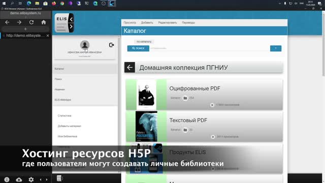This screenshot has width=325, height=183.
Task: Switch to the Просмотр tab
Action: pyautogui.click(x=130, y=22)
